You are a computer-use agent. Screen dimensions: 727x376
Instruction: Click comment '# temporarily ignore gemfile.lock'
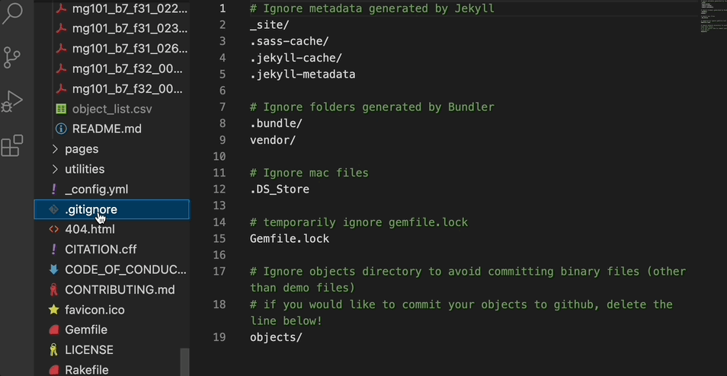point(359,222)
